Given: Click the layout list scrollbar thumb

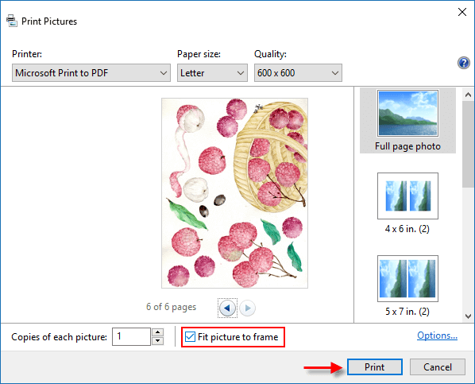Looking at the screenshot, I should 468,145.
